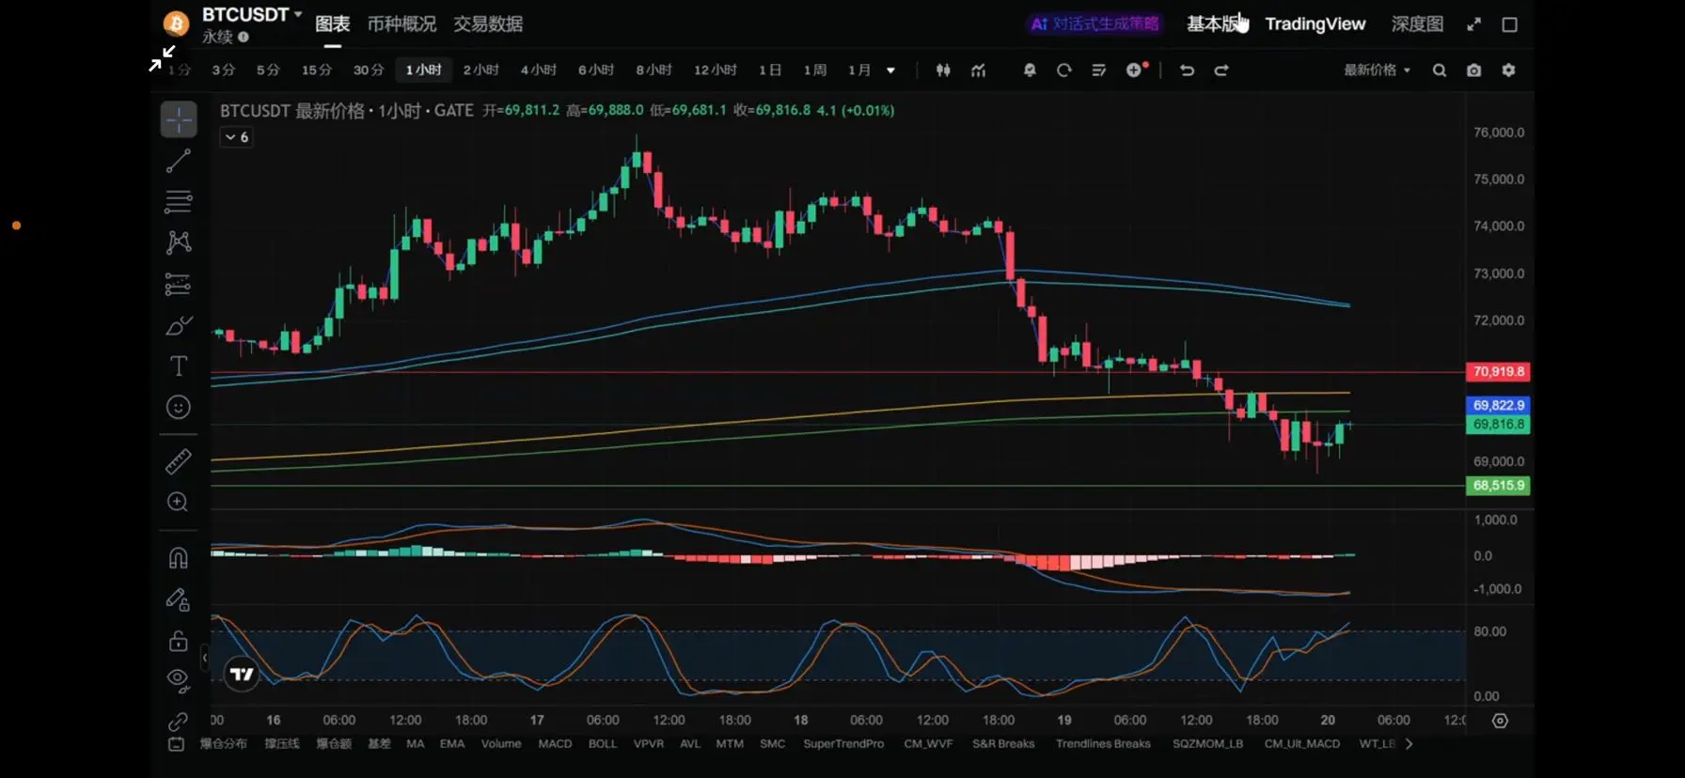Image resolution: width=1685 pixels, height=778 pixels.
Task: Switch to the 图表 tab
Action: (332, 24)
